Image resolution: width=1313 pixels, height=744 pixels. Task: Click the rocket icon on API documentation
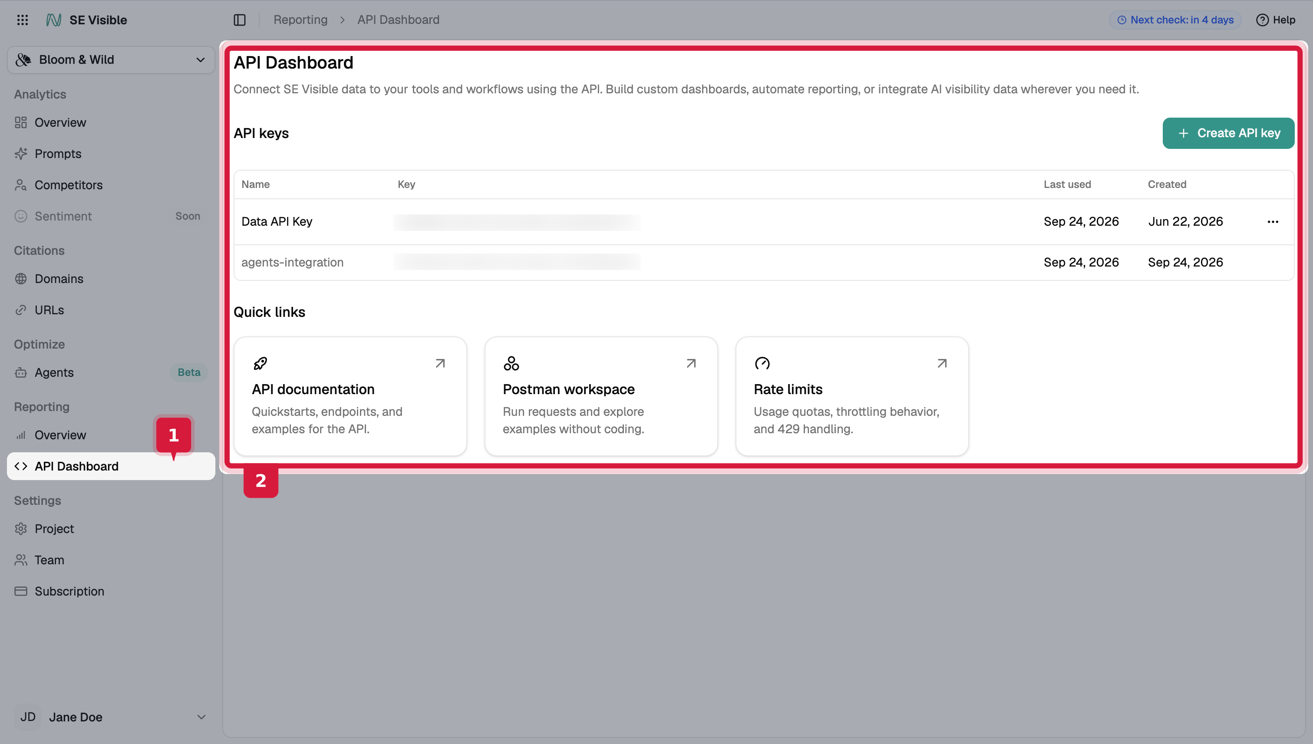click(260, 363)
